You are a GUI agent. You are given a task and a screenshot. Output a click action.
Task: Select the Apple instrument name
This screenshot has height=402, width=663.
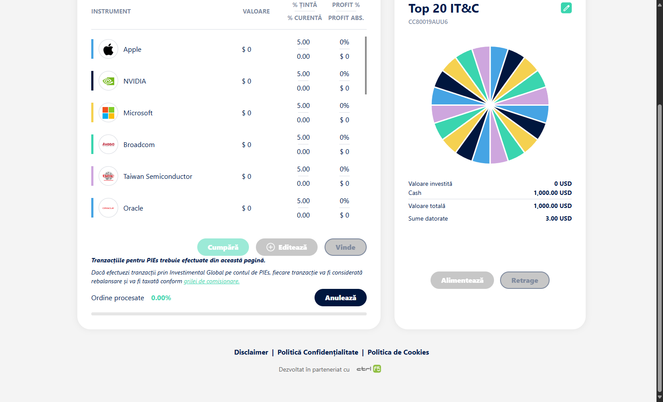(133, 50)
